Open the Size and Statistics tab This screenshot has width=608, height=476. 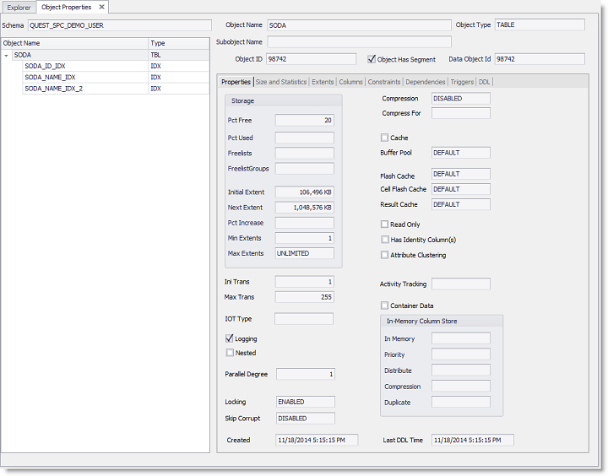[281, 82]
